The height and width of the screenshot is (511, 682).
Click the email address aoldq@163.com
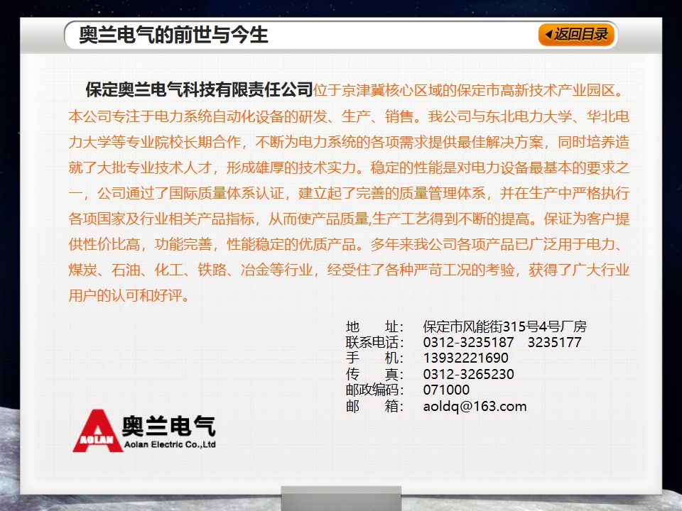click(x=475, y=406)
